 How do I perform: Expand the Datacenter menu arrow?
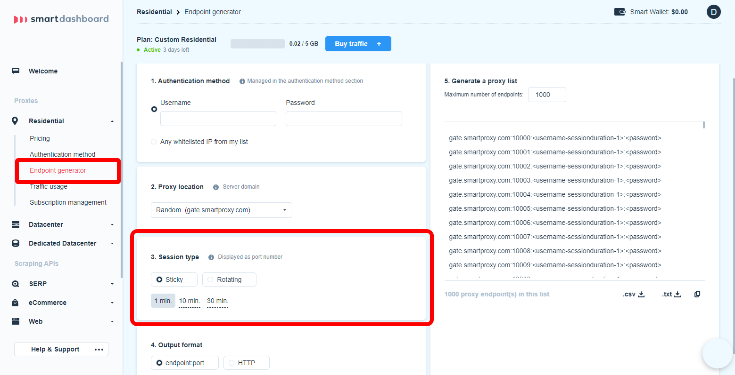click(112, 225)
